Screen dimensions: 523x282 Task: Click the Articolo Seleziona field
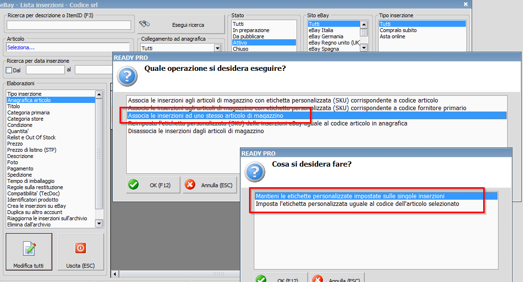point(68,47)
